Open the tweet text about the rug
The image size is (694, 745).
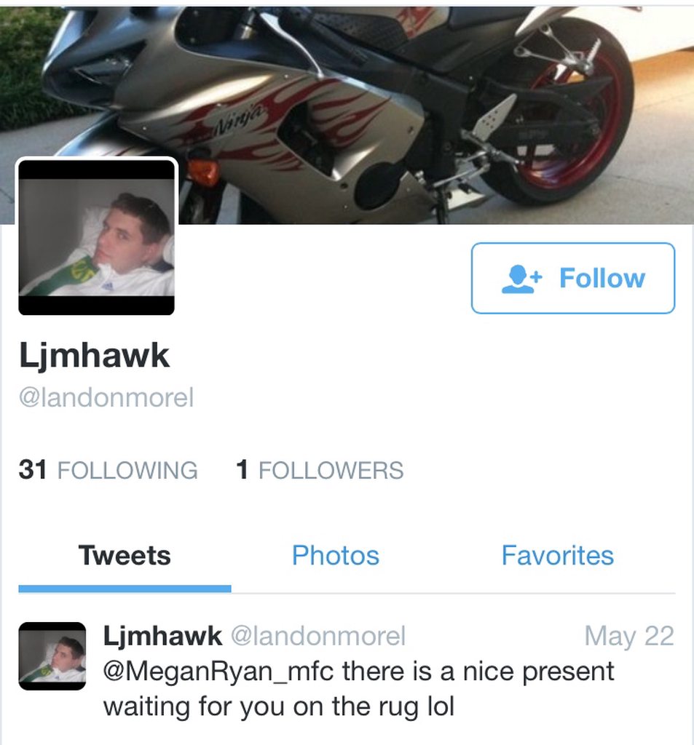(x=359, y=688)
